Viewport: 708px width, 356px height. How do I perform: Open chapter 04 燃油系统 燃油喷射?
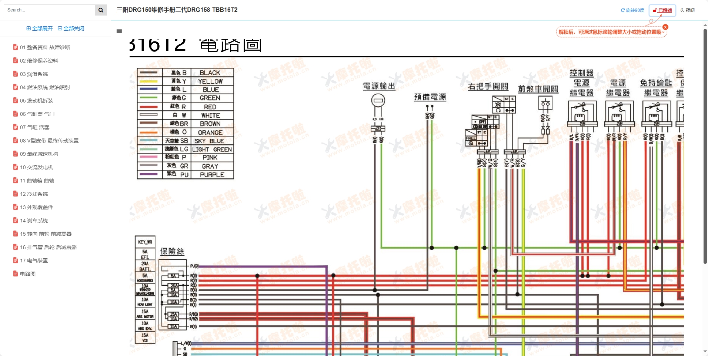tap(45, 87)
